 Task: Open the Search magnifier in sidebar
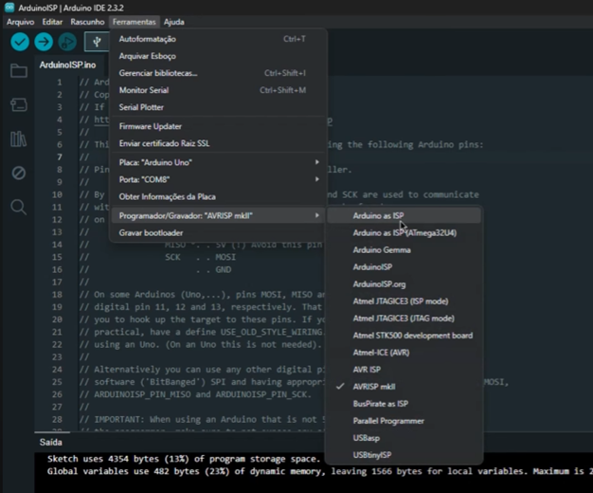pyautogui.click(x=18, y=207)
